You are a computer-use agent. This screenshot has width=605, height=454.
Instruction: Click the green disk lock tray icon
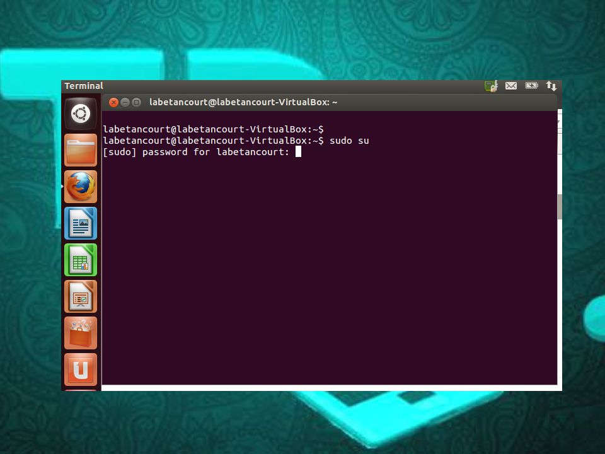tap(491, 86)
